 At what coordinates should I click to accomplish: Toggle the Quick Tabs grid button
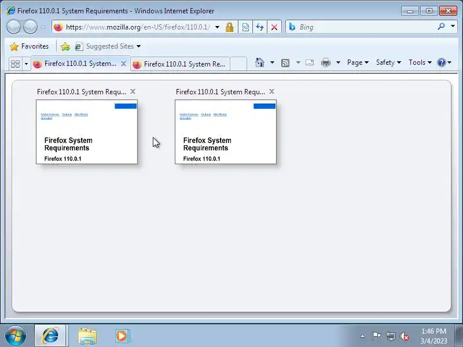[x=15, y=64]
